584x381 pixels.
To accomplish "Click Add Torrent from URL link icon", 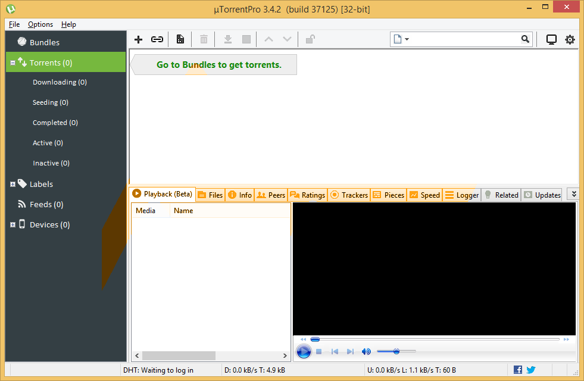I will tap(157, 39).
